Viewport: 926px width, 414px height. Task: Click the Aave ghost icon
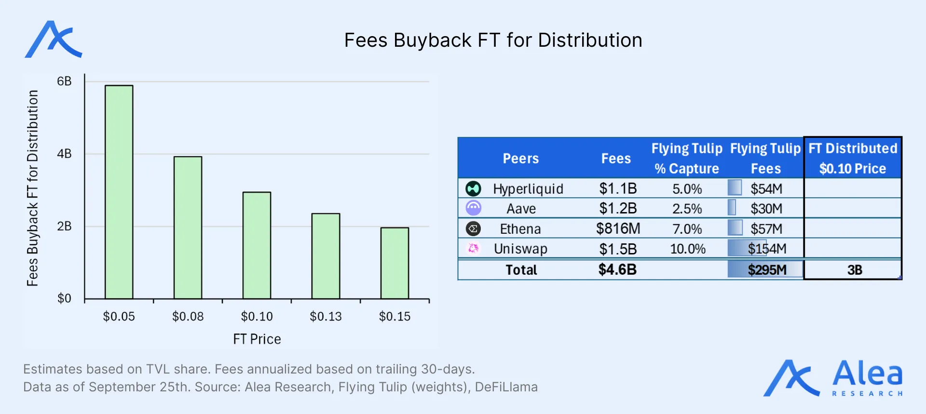click(473, 208)
